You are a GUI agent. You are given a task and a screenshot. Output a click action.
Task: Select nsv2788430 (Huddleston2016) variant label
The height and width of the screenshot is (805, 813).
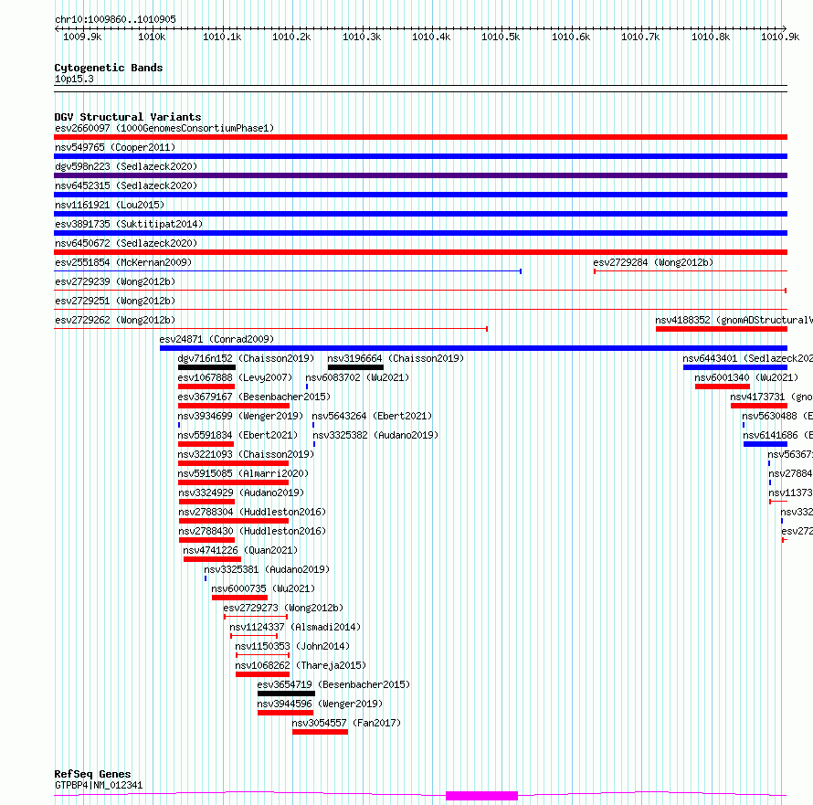[252, 531]
